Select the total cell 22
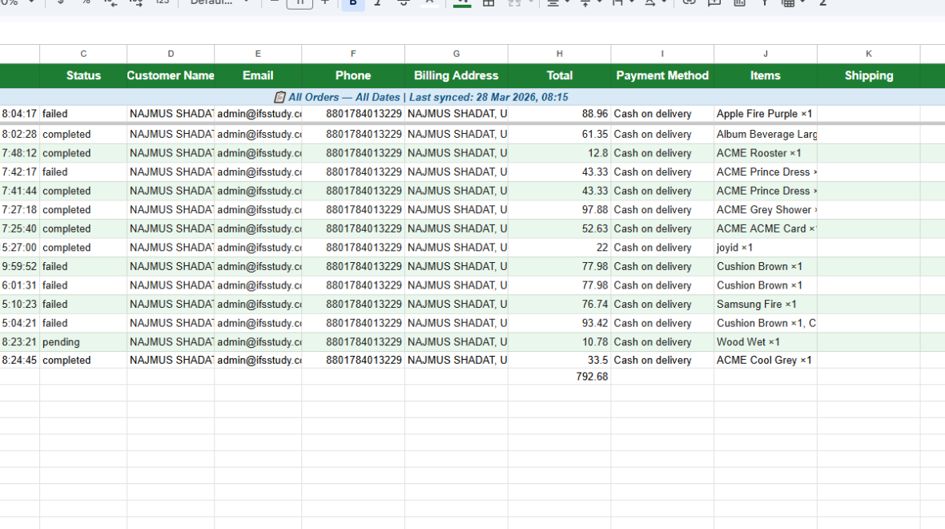 click(x=559, y=248)
